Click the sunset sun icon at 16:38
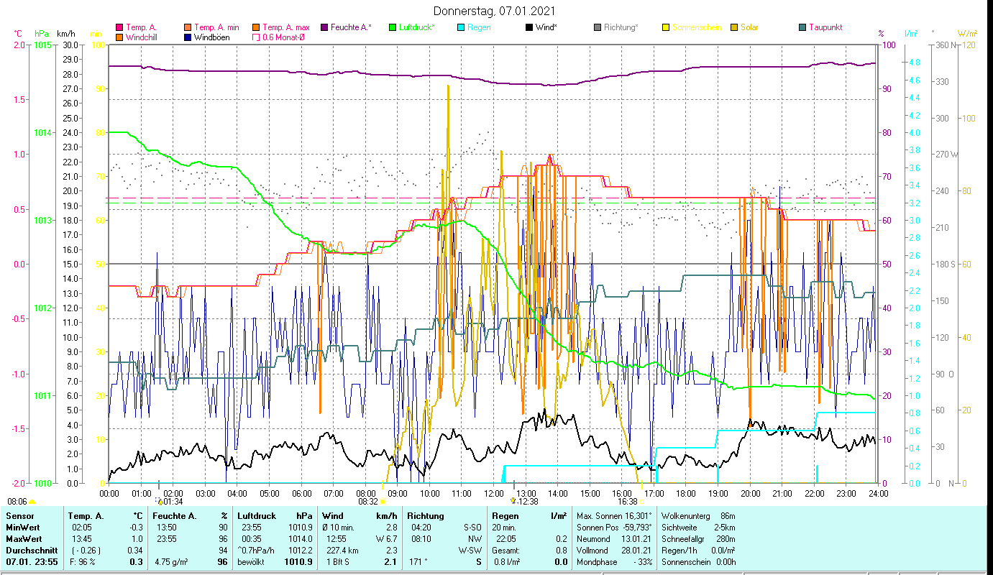The height and width of the screenshot is (575, 993). click(642, 502)
